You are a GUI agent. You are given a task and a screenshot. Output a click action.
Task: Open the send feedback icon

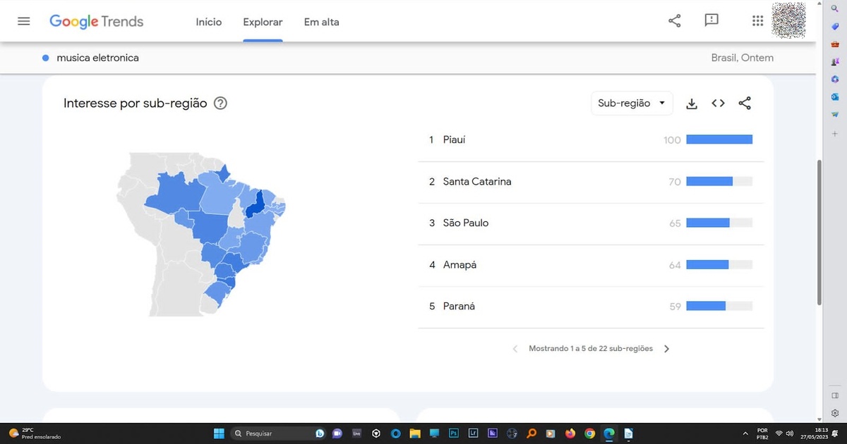click(x=711, y=21)
